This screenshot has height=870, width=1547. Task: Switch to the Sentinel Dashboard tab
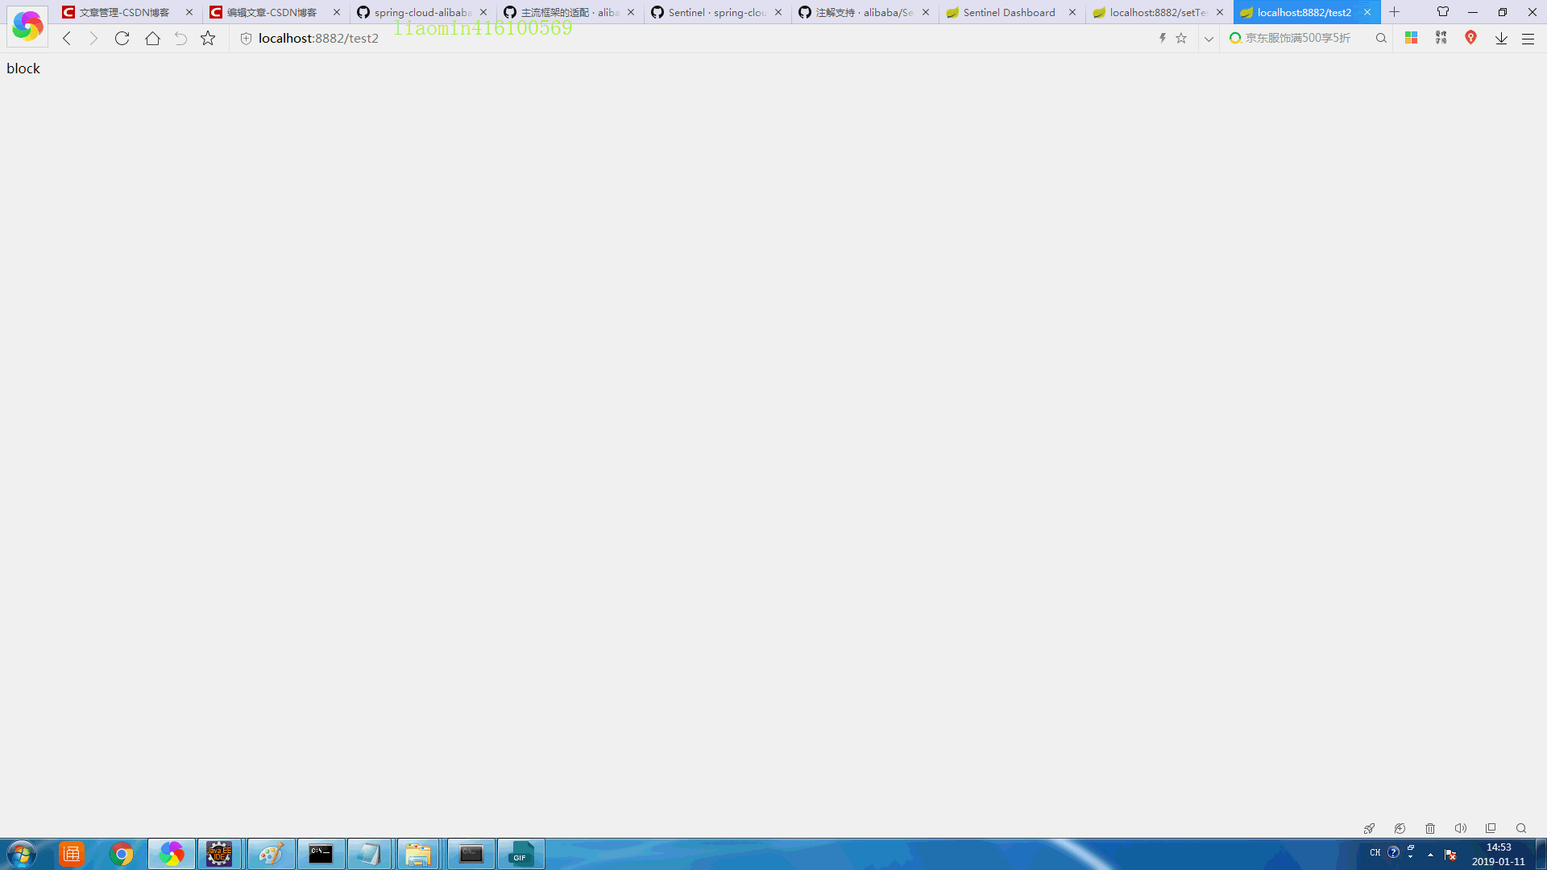1008,12
